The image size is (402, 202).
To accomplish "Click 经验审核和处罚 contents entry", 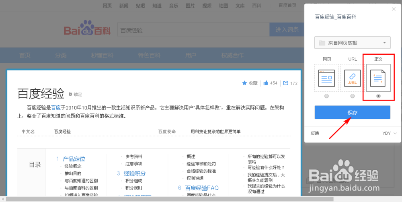I will click(201, 163).
